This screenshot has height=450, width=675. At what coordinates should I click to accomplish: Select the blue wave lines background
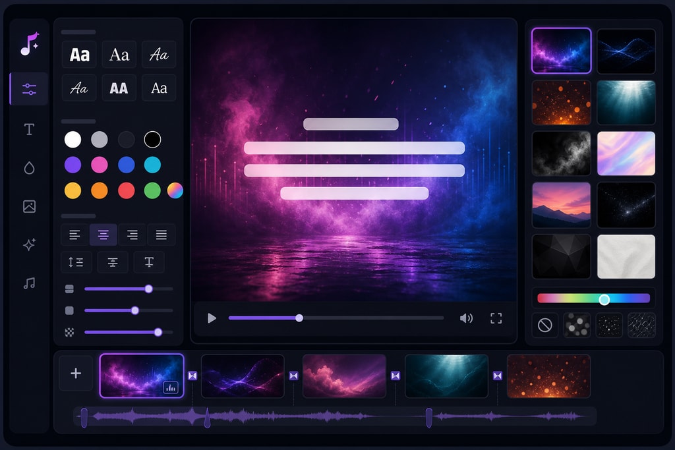[626, 51]
